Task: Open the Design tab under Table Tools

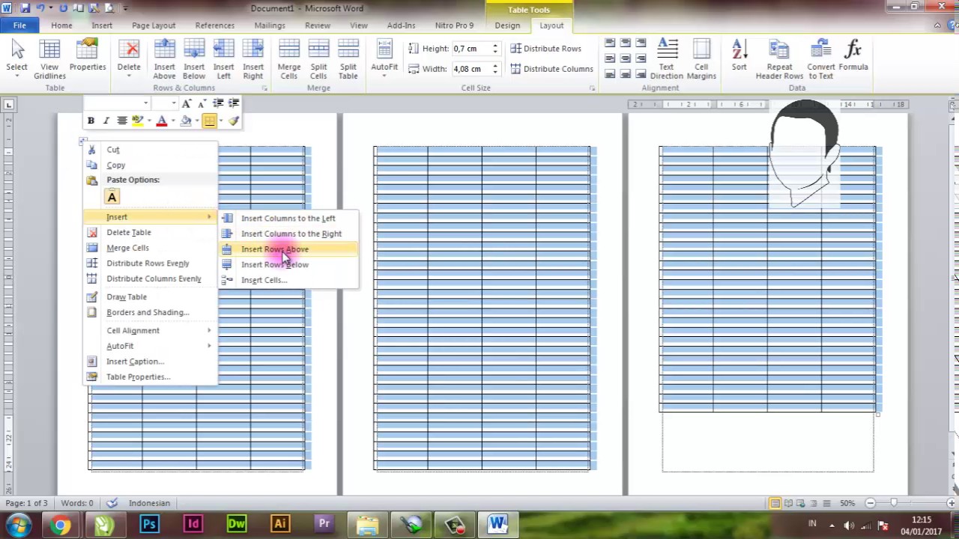Action: click(507, 25)
